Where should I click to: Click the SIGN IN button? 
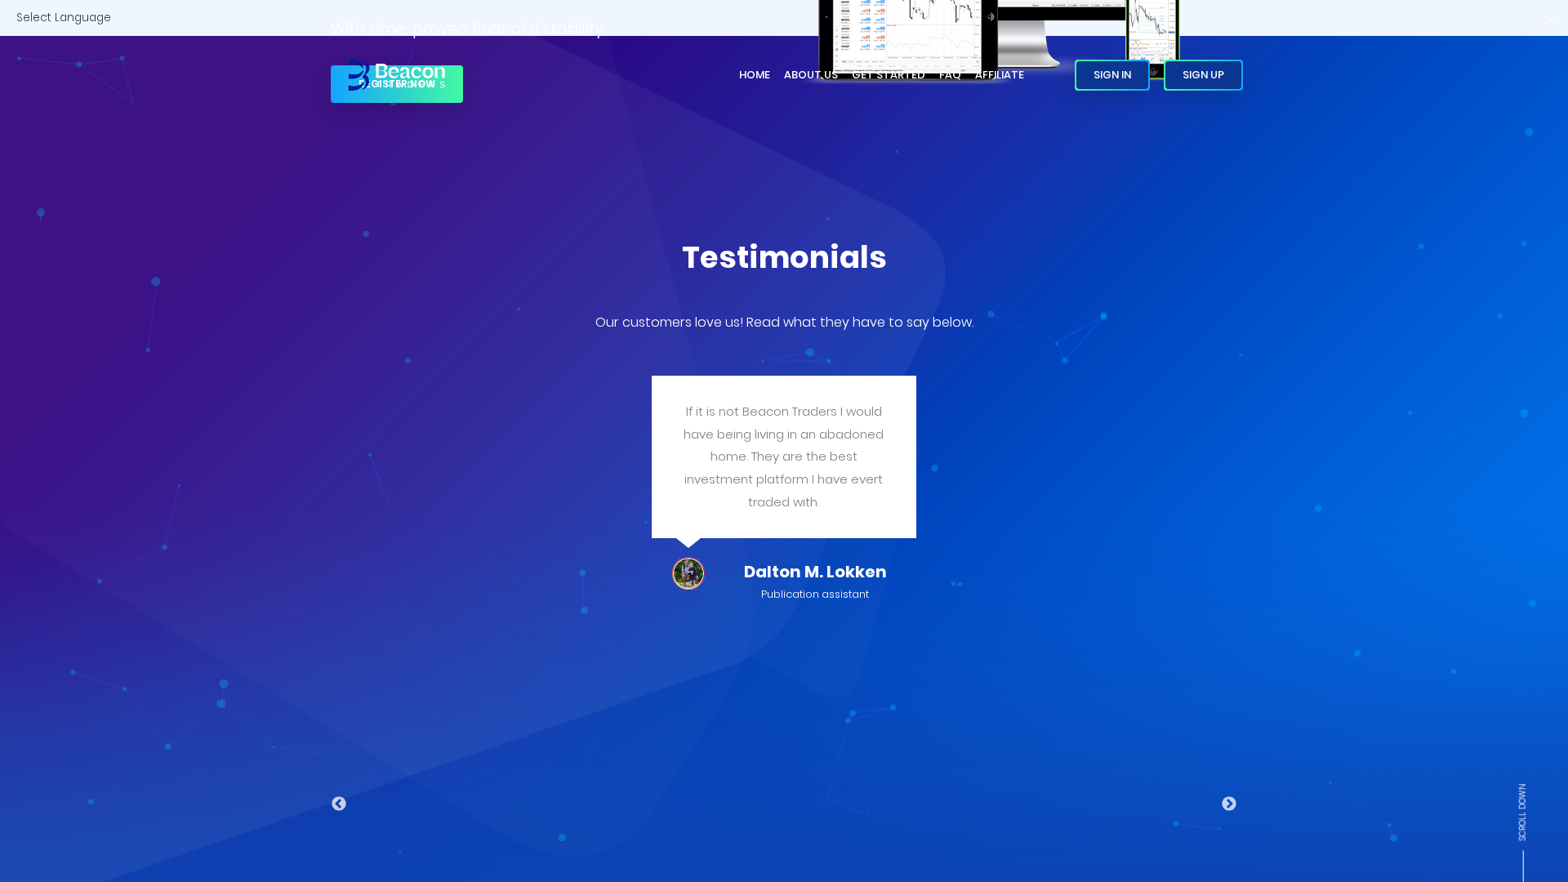(x=1111, y=74)
